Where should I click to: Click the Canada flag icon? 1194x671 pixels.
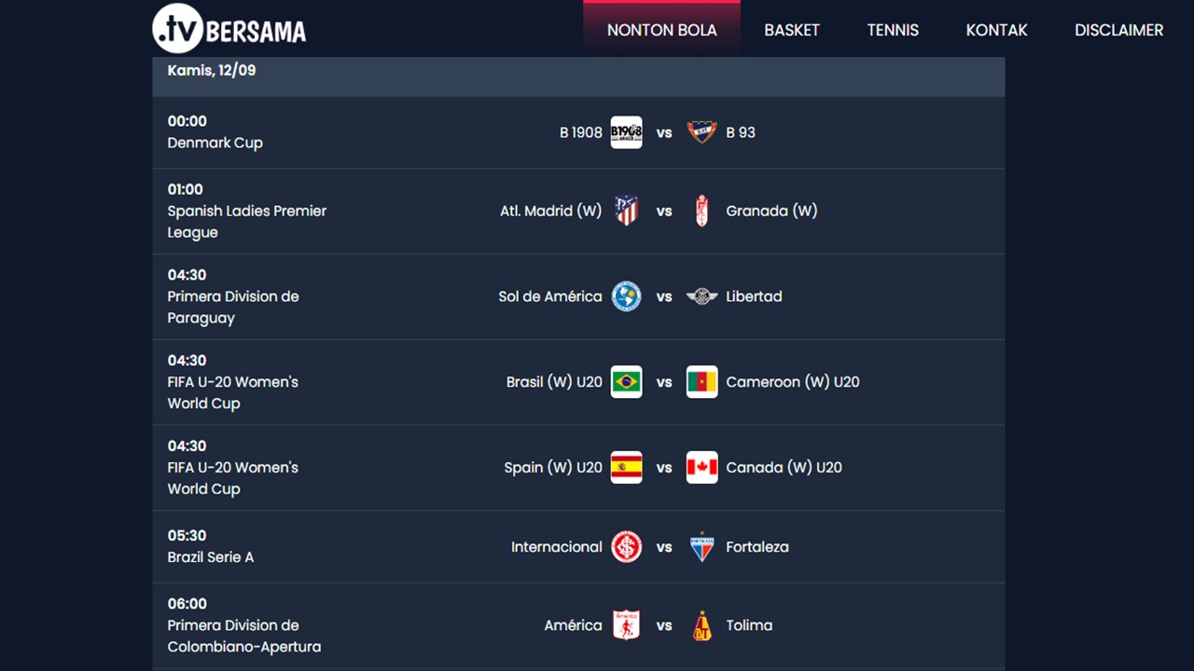pyautogui.click(x=701, y=468)
